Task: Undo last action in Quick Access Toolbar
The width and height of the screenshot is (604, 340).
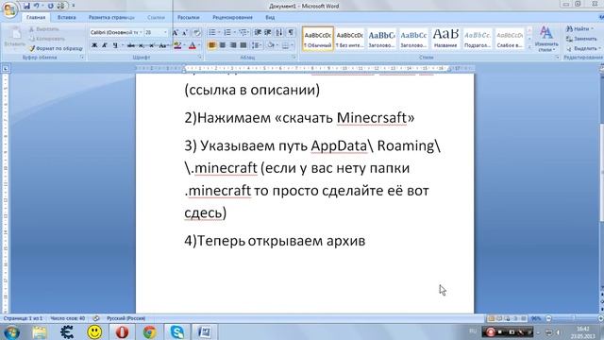Action: click(37, 6)
